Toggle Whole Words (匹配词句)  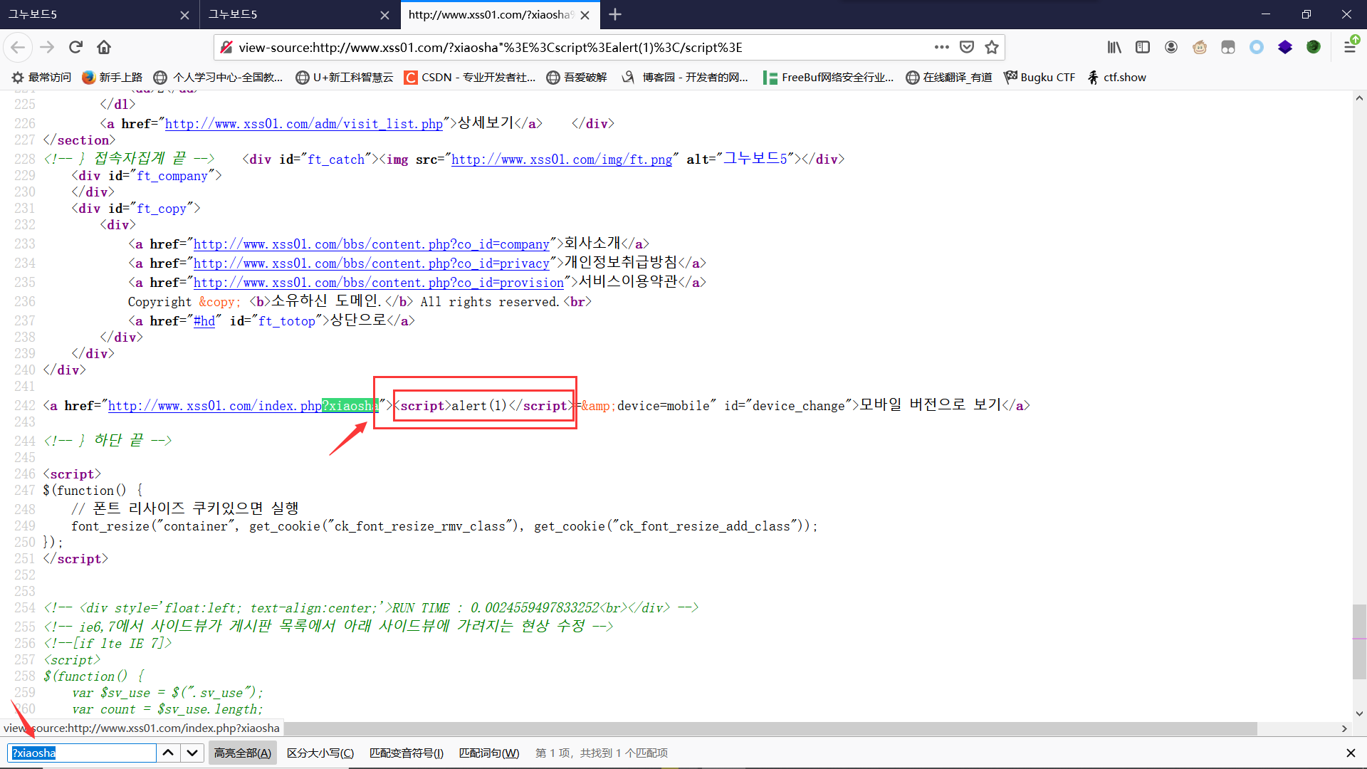[x=489, y=753]
